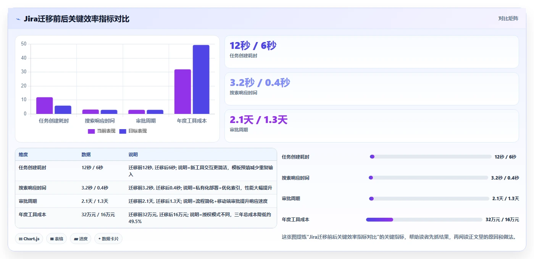The height and width of the screenshot is (259, 534).
Task: Click the 2.1天 / 1.3天 data card value
Action: [258, 120]
